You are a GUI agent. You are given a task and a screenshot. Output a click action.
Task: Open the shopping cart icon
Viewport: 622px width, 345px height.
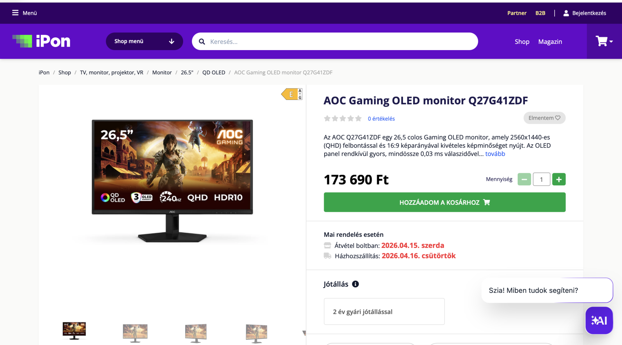pyautogui.click(x=601, y=41)
